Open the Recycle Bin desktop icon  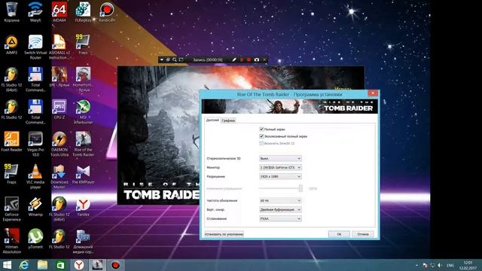click(12, 12)
